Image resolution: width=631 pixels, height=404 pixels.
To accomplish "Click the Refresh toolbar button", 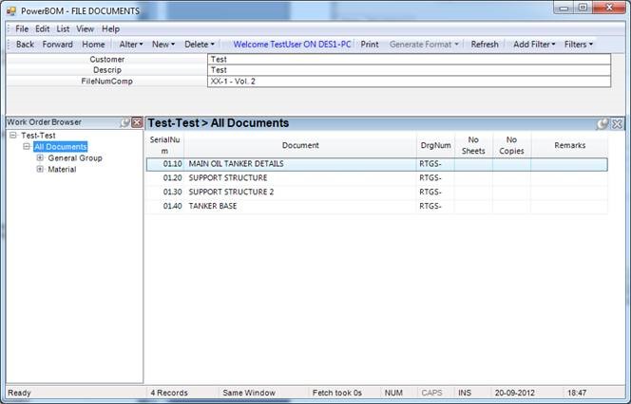I will coord(485,44).
